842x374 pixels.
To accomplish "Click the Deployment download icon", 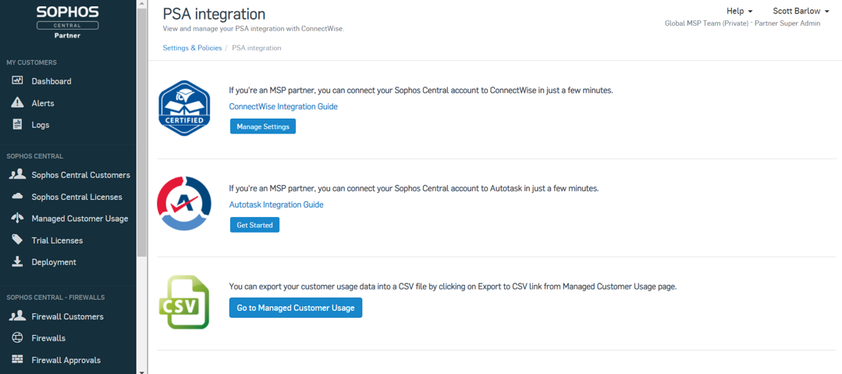I will pyautogui.click(x=17, y=262).
